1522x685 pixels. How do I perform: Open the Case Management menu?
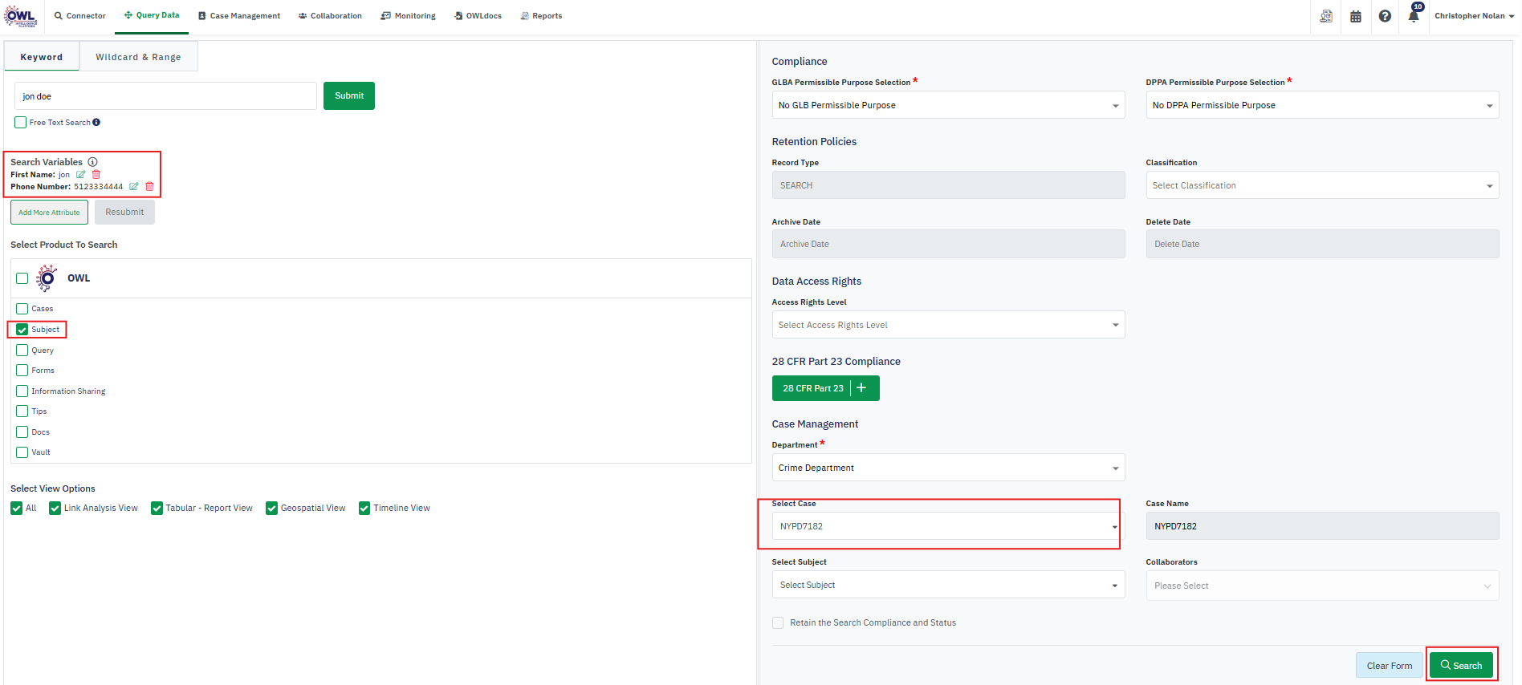[239, 16]
